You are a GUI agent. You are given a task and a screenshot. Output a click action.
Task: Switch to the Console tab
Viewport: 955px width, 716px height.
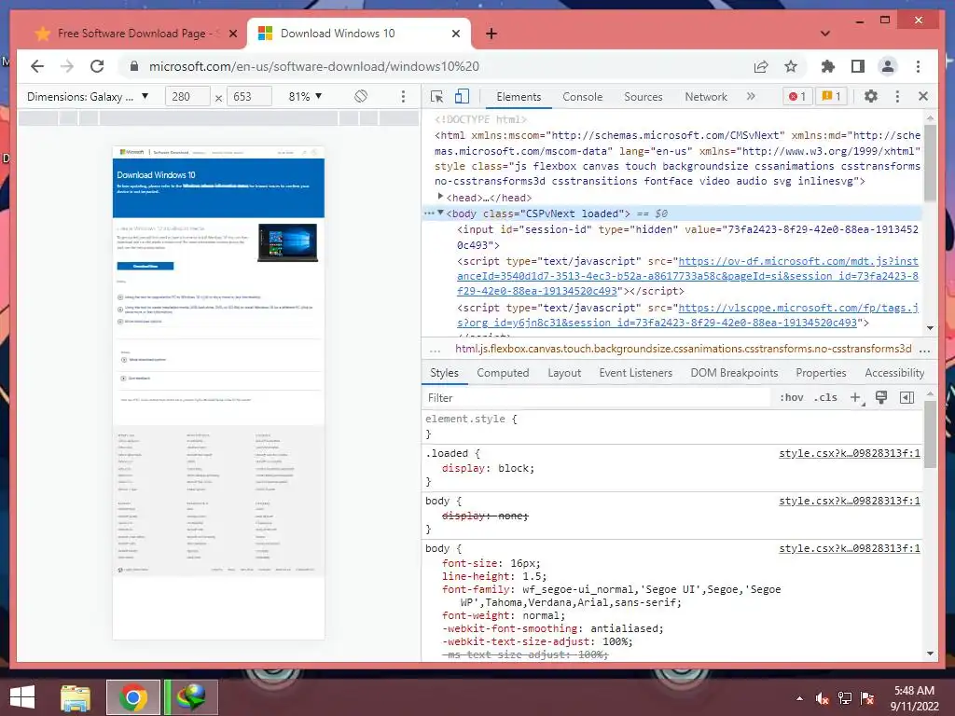(x=582, y=97)
